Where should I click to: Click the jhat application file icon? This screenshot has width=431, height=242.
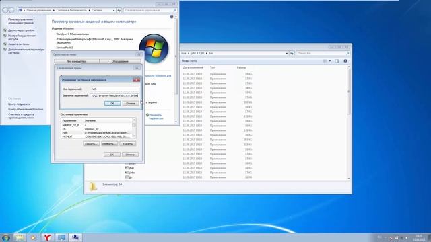coord(127,167)
